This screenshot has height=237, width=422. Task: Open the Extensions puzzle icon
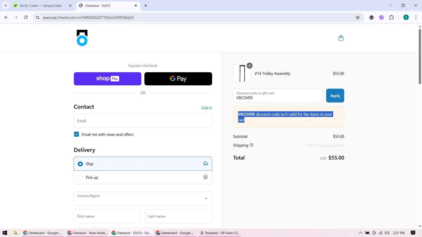(391, 17)
